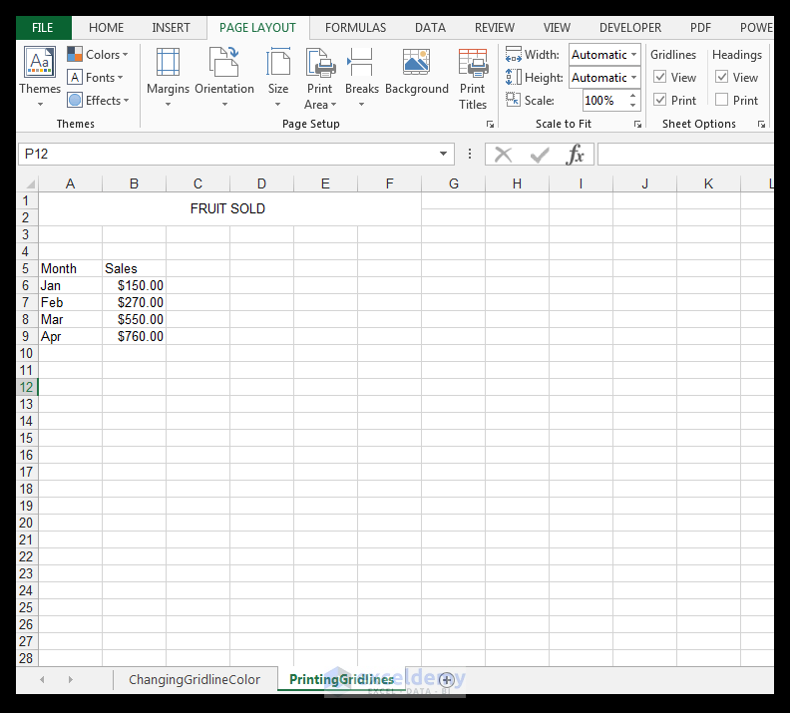
Task: Confirm entry with formula bar checkmark
Action: (x=540, y=155)
